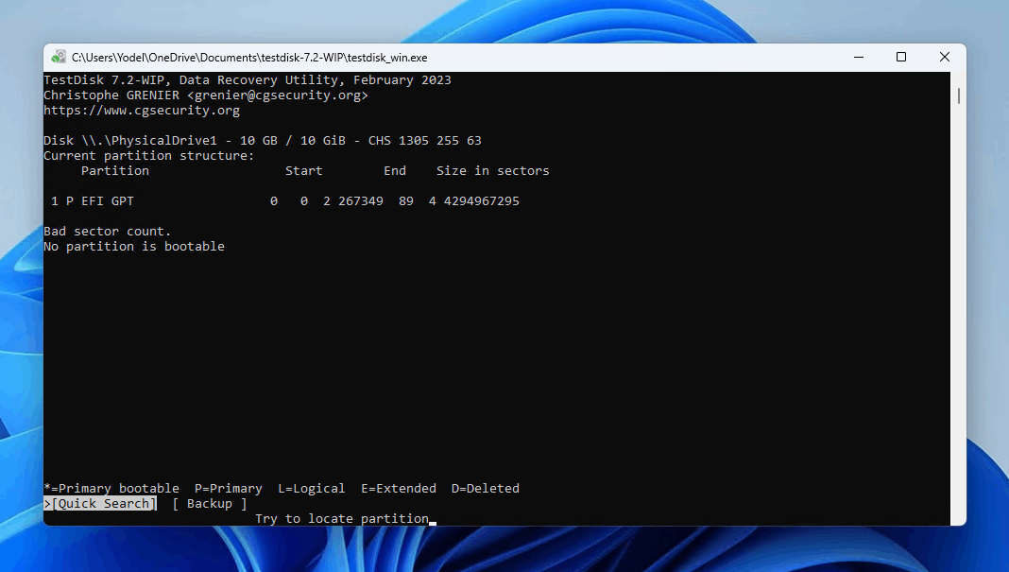Select the '1 P EFI GPT' partition row
The image size is (1009, 572).
285,201
